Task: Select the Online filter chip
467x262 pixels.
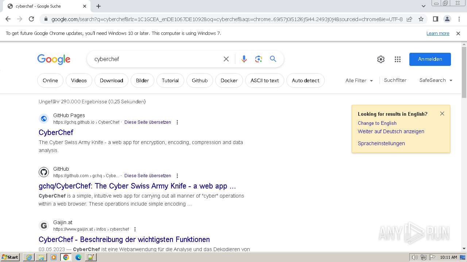Action: coord(50,80)
